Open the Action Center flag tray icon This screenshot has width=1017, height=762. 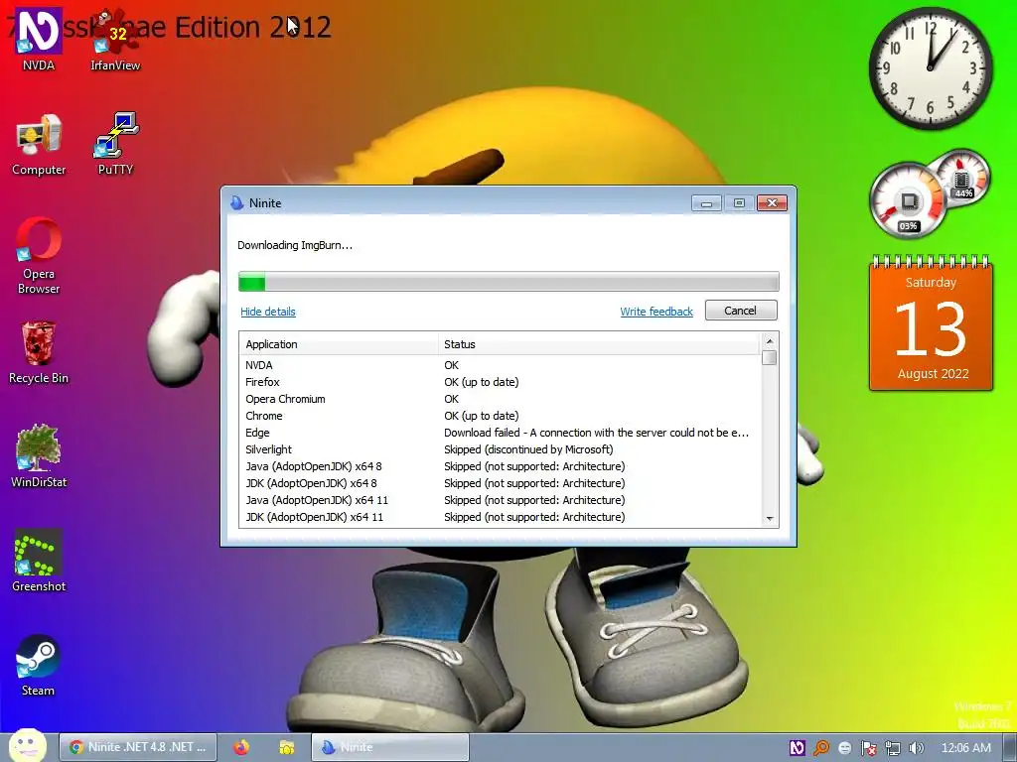tap(868, 748)
